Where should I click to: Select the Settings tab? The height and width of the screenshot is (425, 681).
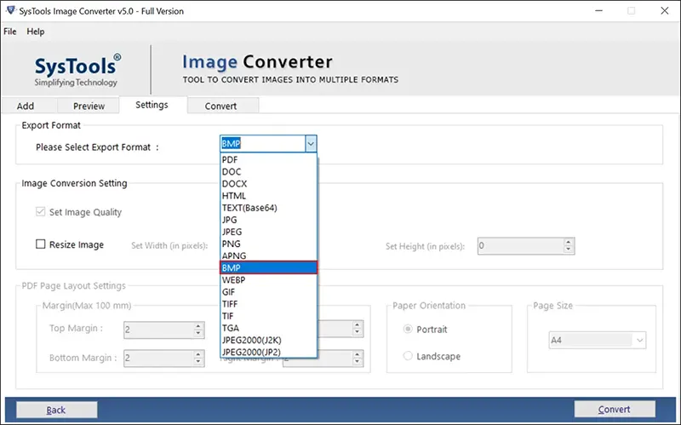(x=152, y=105)
